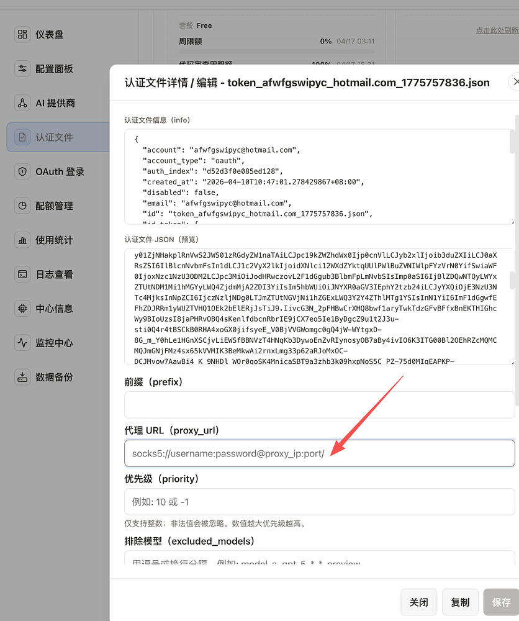Click the 复制 button
This screenshot has height=621, width=519.
460,602
